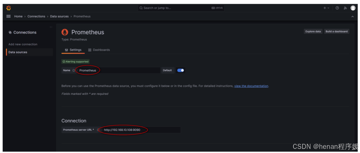Click the ctrl+k shortcut hint
This screenshot has width=360, height=153.
(x=217, y=8)
